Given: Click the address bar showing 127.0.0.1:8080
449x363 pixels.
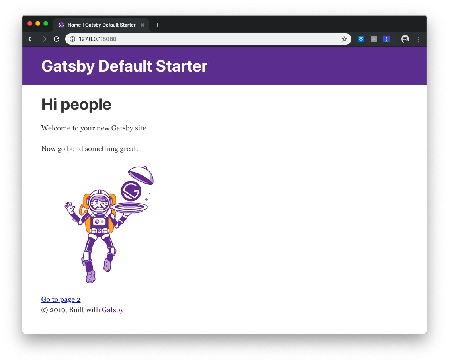Looking at the screenshot, I should [x=208, y=39].
